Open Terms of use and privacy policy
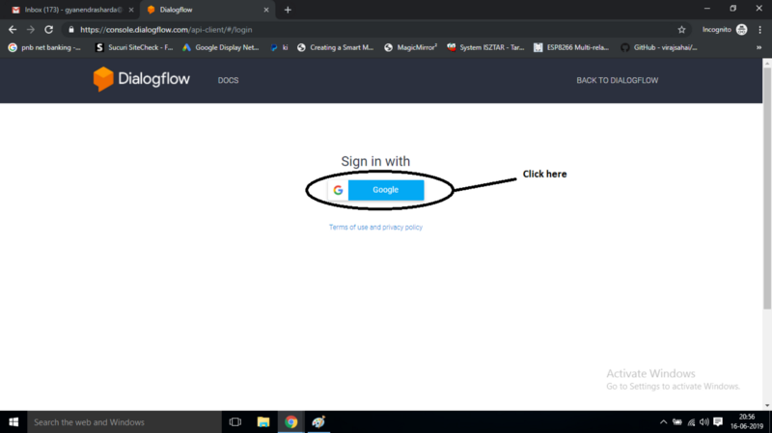 point(375,228)
